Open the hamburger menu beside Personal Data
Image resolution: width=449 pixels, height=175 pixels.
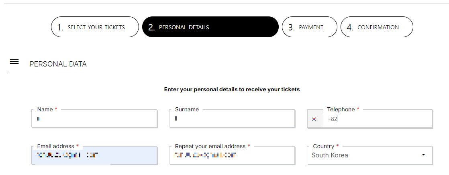click(x=14, y=62)
